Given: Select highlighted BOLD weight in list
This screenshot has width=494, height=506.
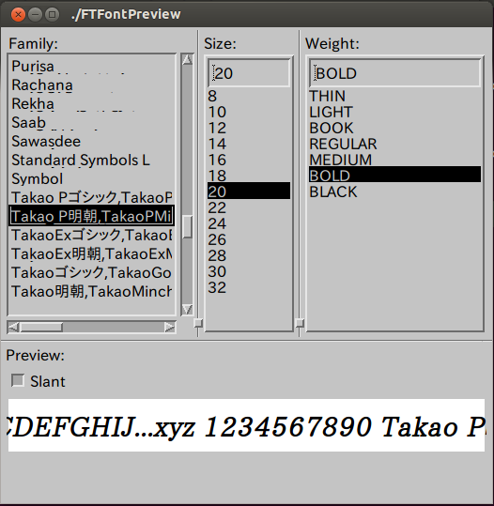Looking at the screenshot, I should (394, 175).
